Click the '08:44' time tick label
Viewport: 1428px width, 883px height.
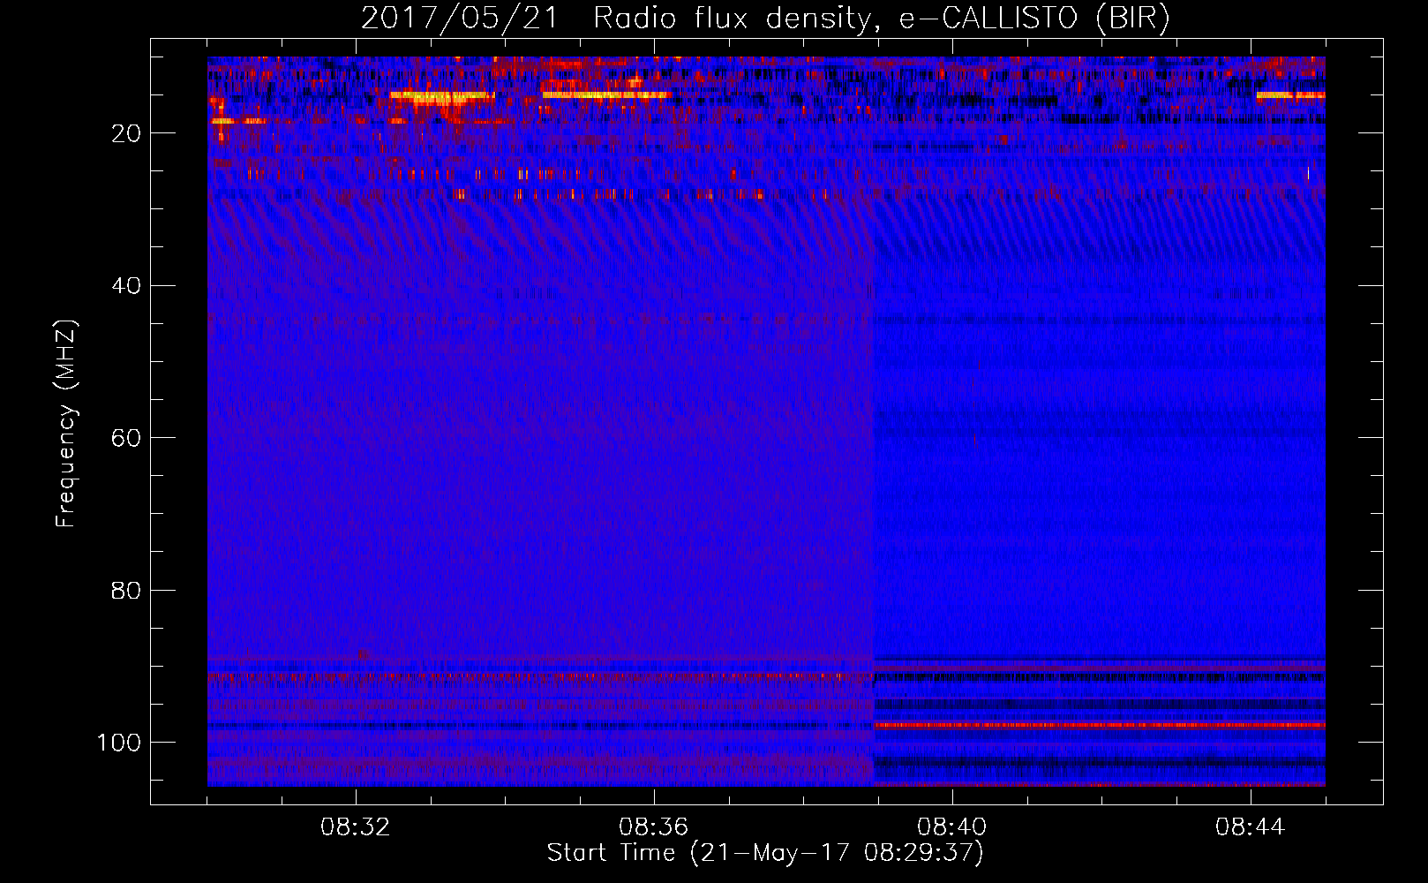click(x=1251, y=827)
